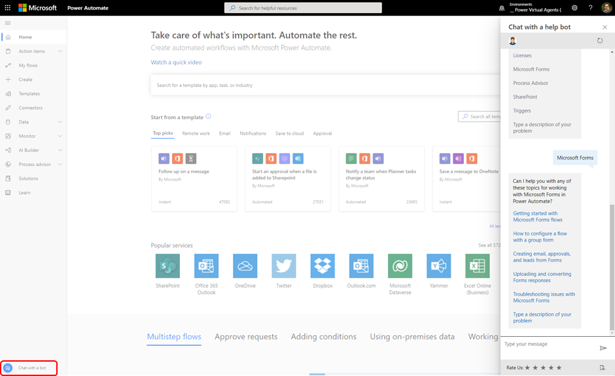Open the app launcher waffle icon
Screen dimensions: 615x376
(7, 7)
